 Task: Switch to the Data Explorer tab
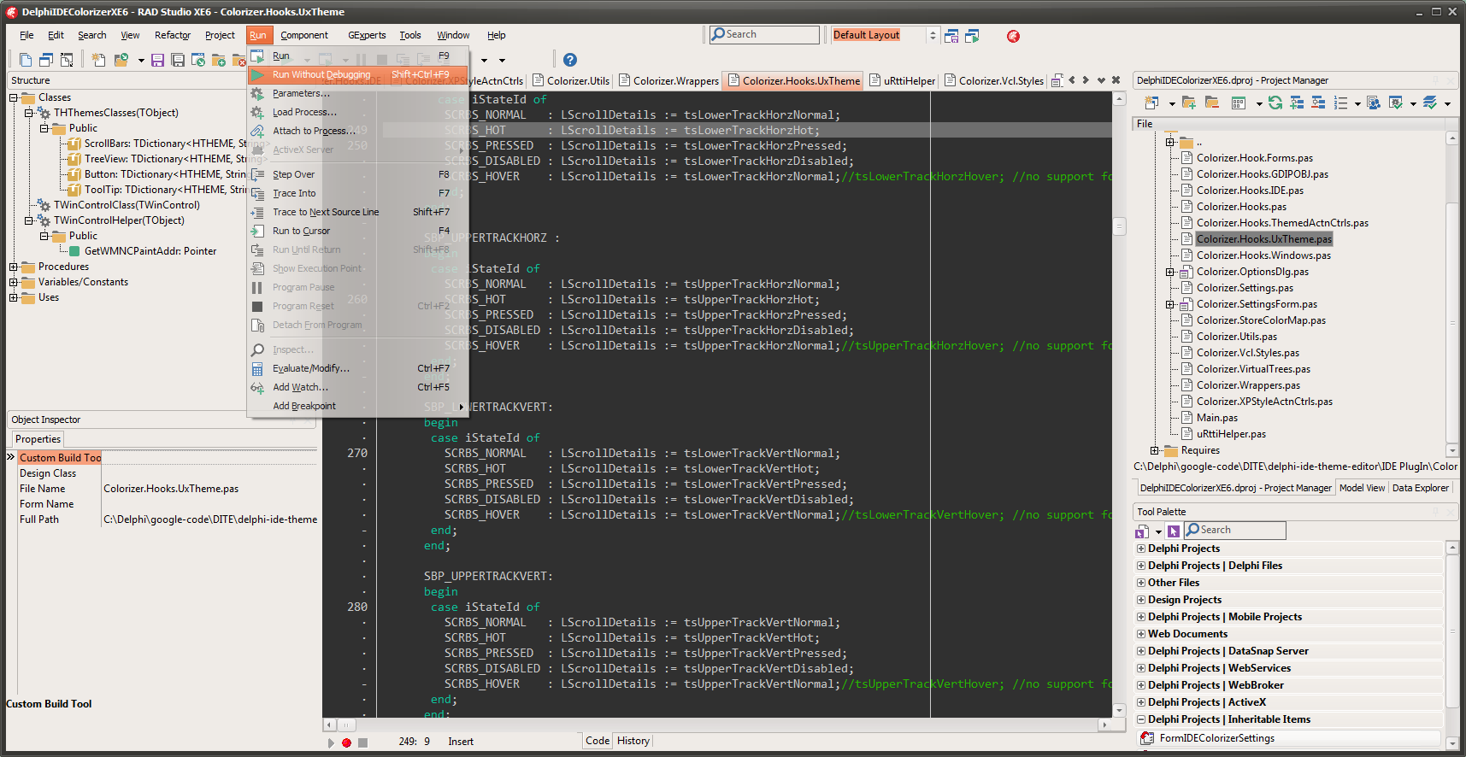pos(1420,488)
